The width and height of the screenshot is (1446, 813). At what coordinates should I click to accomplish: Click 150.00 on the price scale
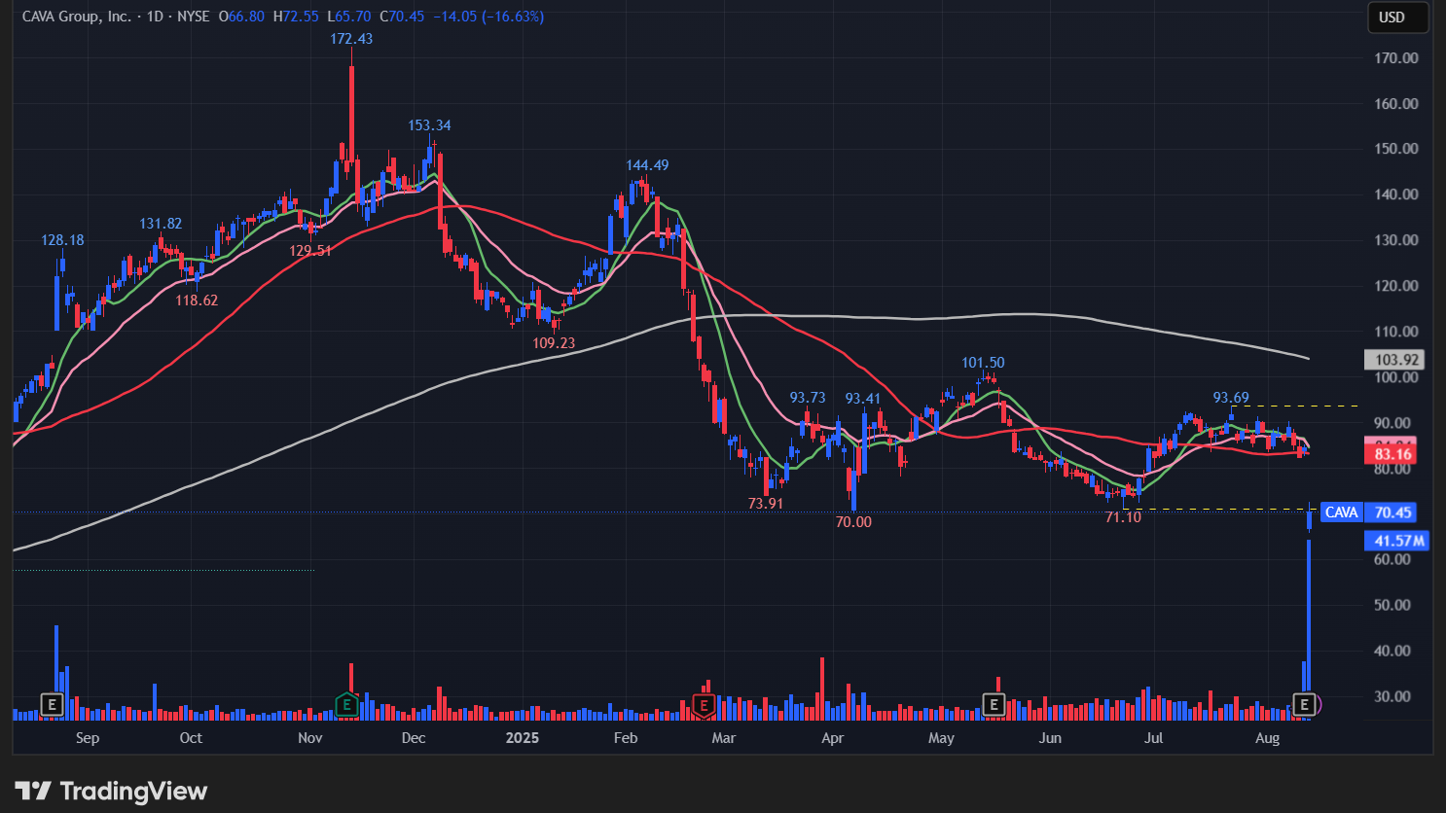1396,149
